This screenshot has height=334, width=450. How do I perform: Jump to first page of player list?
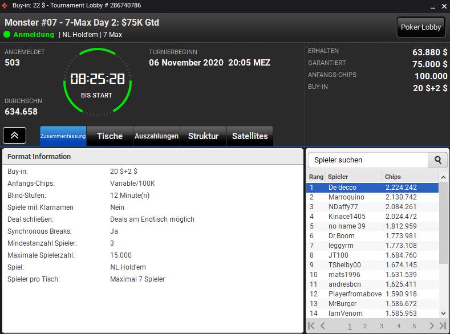tap(311, 326)
